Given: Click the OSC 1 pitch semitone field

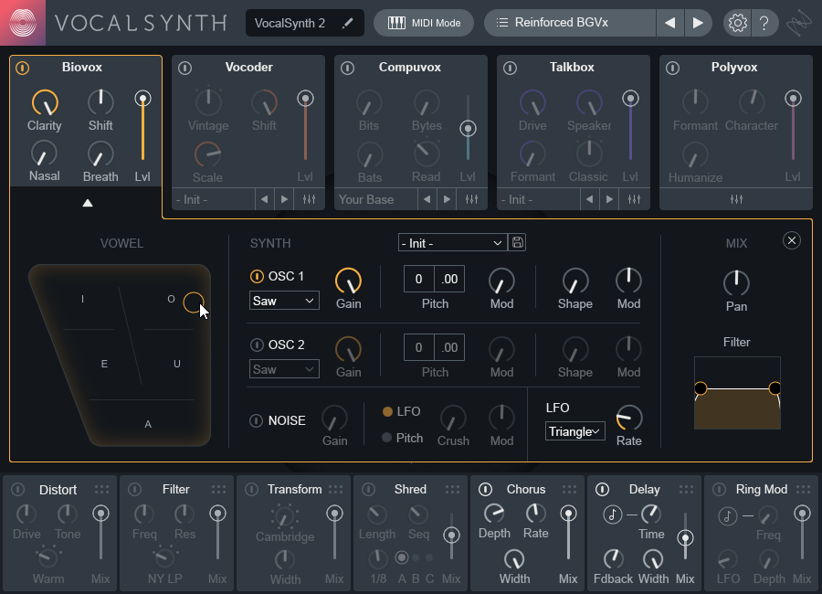Looking at the screenshot, I should (x=419, y=279).
